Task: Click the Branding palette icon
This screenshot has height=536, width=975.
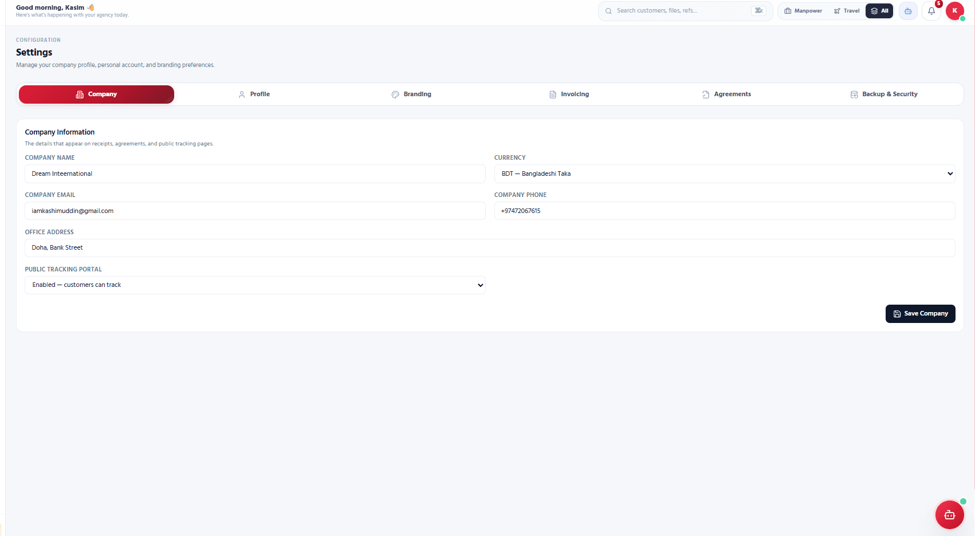Action: (x=395, y=94)
